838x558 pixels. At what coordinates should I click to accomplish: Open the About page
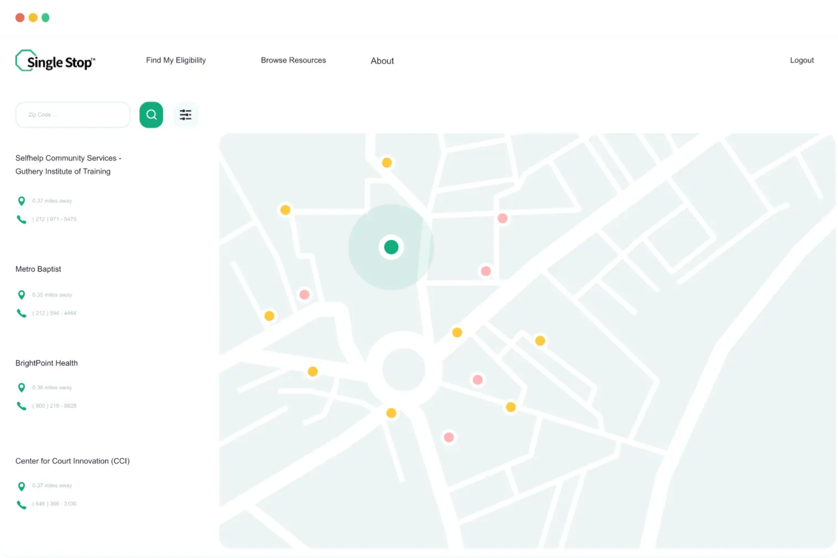click(x=382, y=61)
